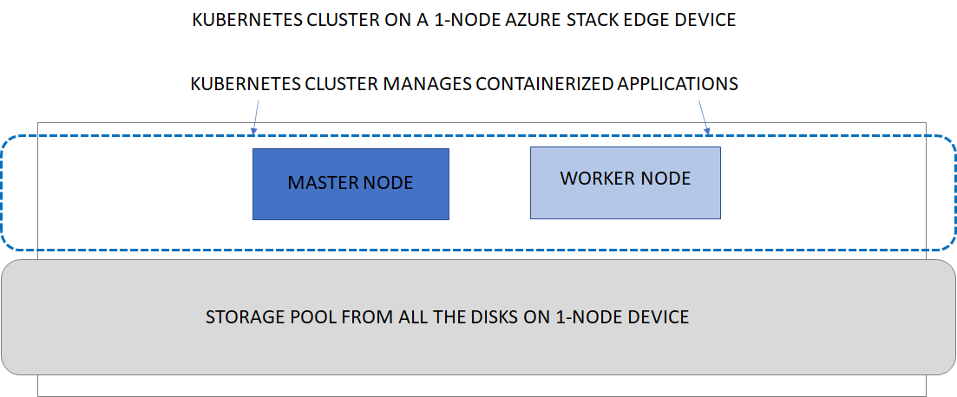The height and width of the screenshot is (397, 957).
Task: Click the right edge of the dashed cluster outline
Action: [x=954, y=192]
